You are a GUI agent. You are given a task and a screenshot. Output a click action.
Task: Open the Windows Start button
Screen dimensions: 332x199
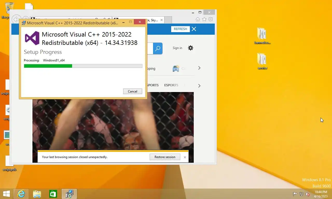pos(6,194)
